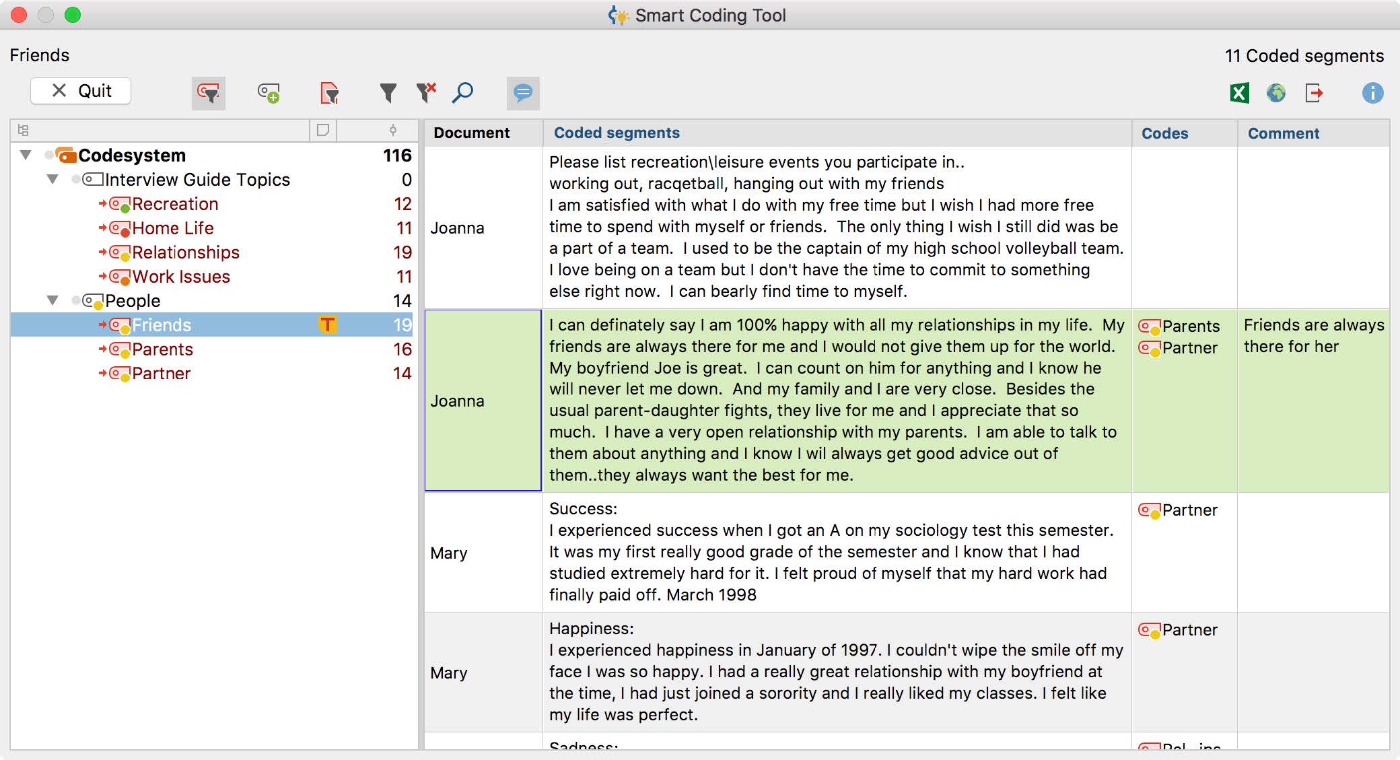1400x760 pixels.
Task: Apply the black funnel filter
Action: click(388, 93)
